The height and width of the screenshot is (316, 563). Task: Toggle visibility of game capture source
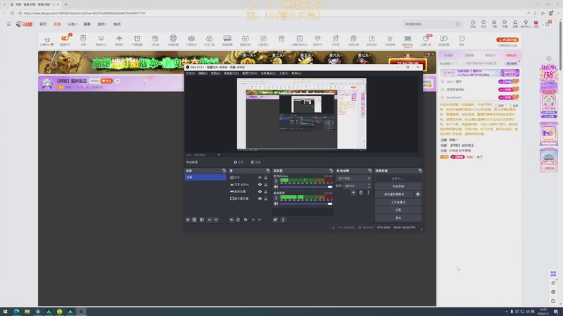[x=260, y=192]
